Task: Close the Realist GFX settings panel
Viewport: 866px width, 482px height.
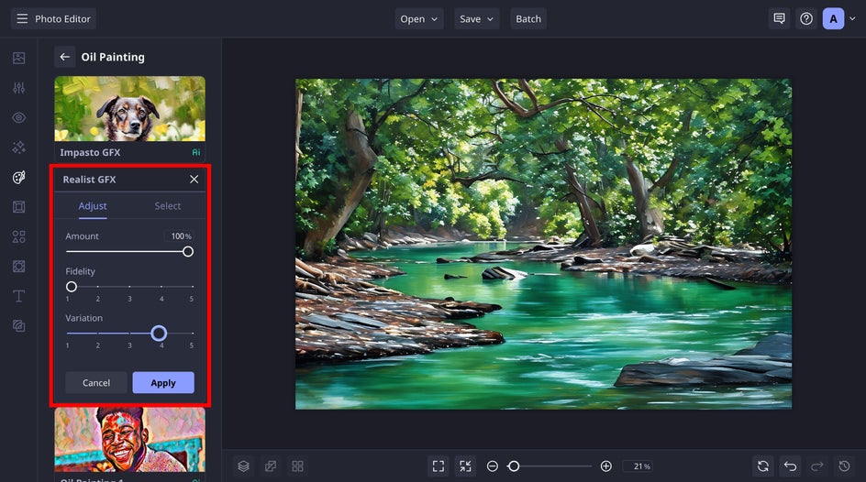Action: (x=194, y=180)
